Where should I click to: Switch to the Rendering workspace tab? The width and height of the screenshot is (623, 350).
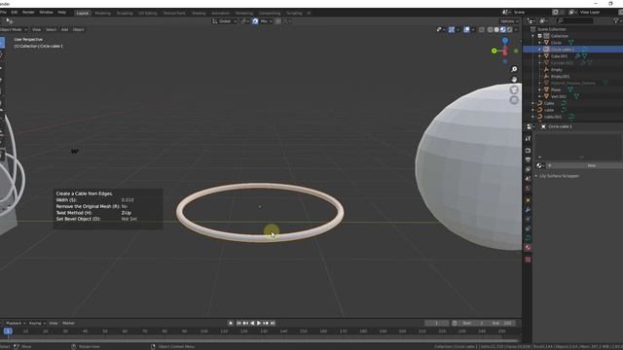tap(244, 13)
